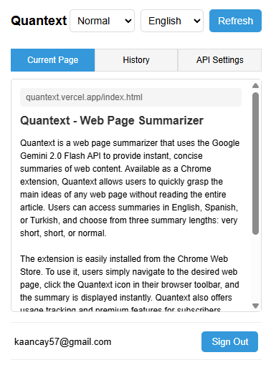The width and height of the screenshot is (271, 370).
Task: Click the cut-off line about usage tracking
Action: (x=120, y=309)
